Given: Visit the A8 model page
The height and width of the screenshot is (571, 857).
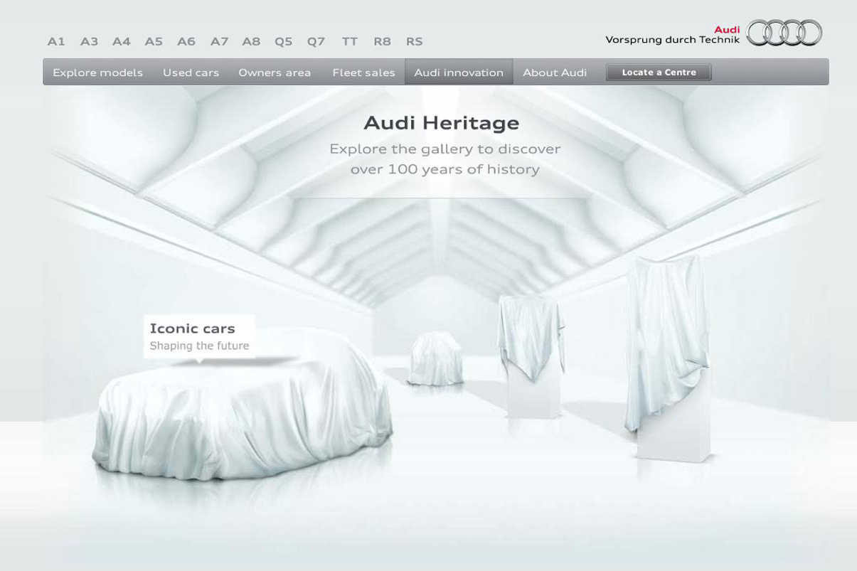Looking at the screenshot, I should click(251, 41).
